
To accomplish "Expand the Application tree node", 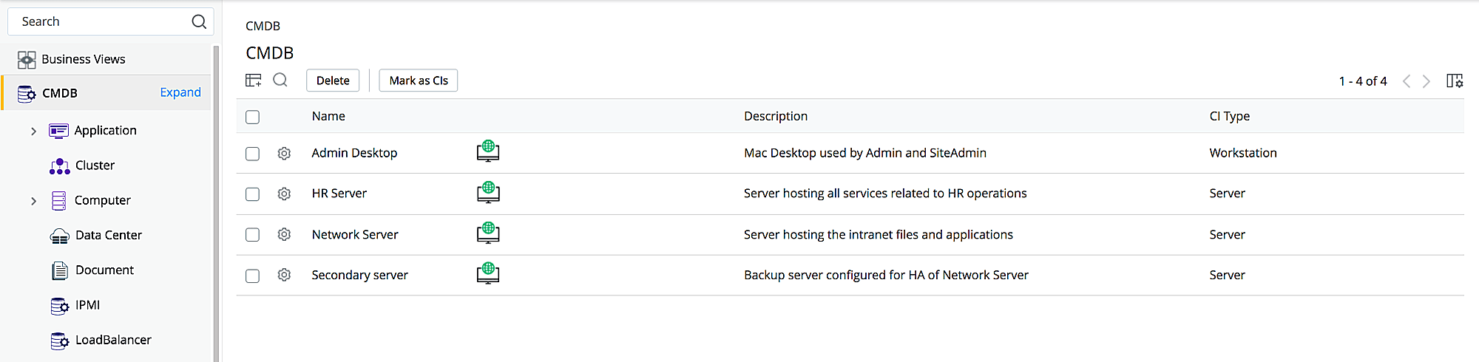I will pyautogui.click(x=33, y=131).
